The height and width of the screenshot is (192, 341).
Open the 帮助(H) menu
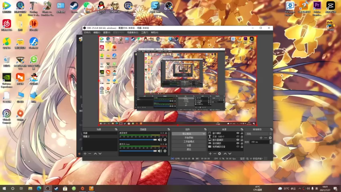[x=154, y=32]
